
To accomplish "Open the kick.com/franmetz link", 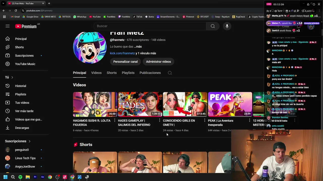I will pos(122,53).
